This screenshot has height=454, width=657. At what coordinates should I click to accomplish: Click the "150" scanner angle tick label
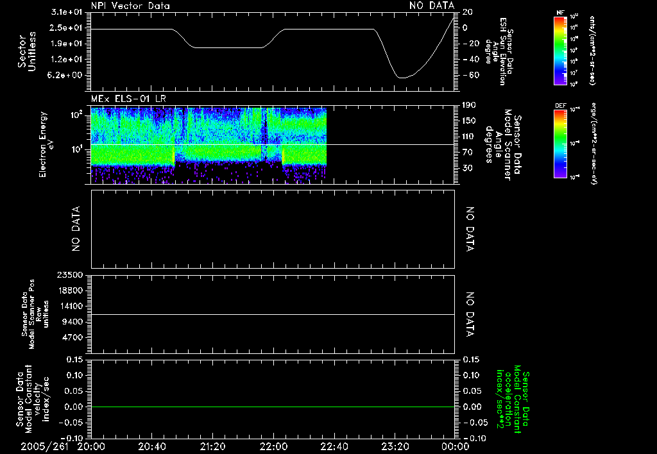point(470,121)
